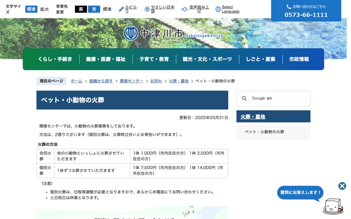Screen dimensions: 351x219
Task: Click the phone number 0573-66-1111
Action: (306, 15)
